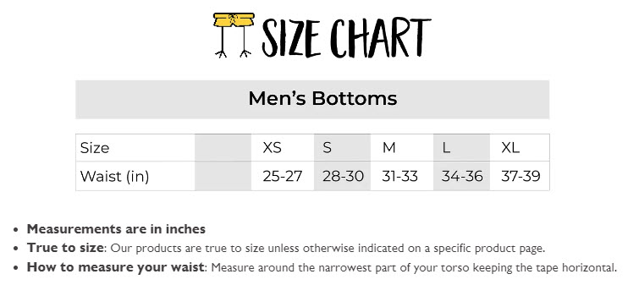The width and height of the screenshot is (628, 307).
Task: Click the empty gray cell beside Waist
Action: pos(223,176)
